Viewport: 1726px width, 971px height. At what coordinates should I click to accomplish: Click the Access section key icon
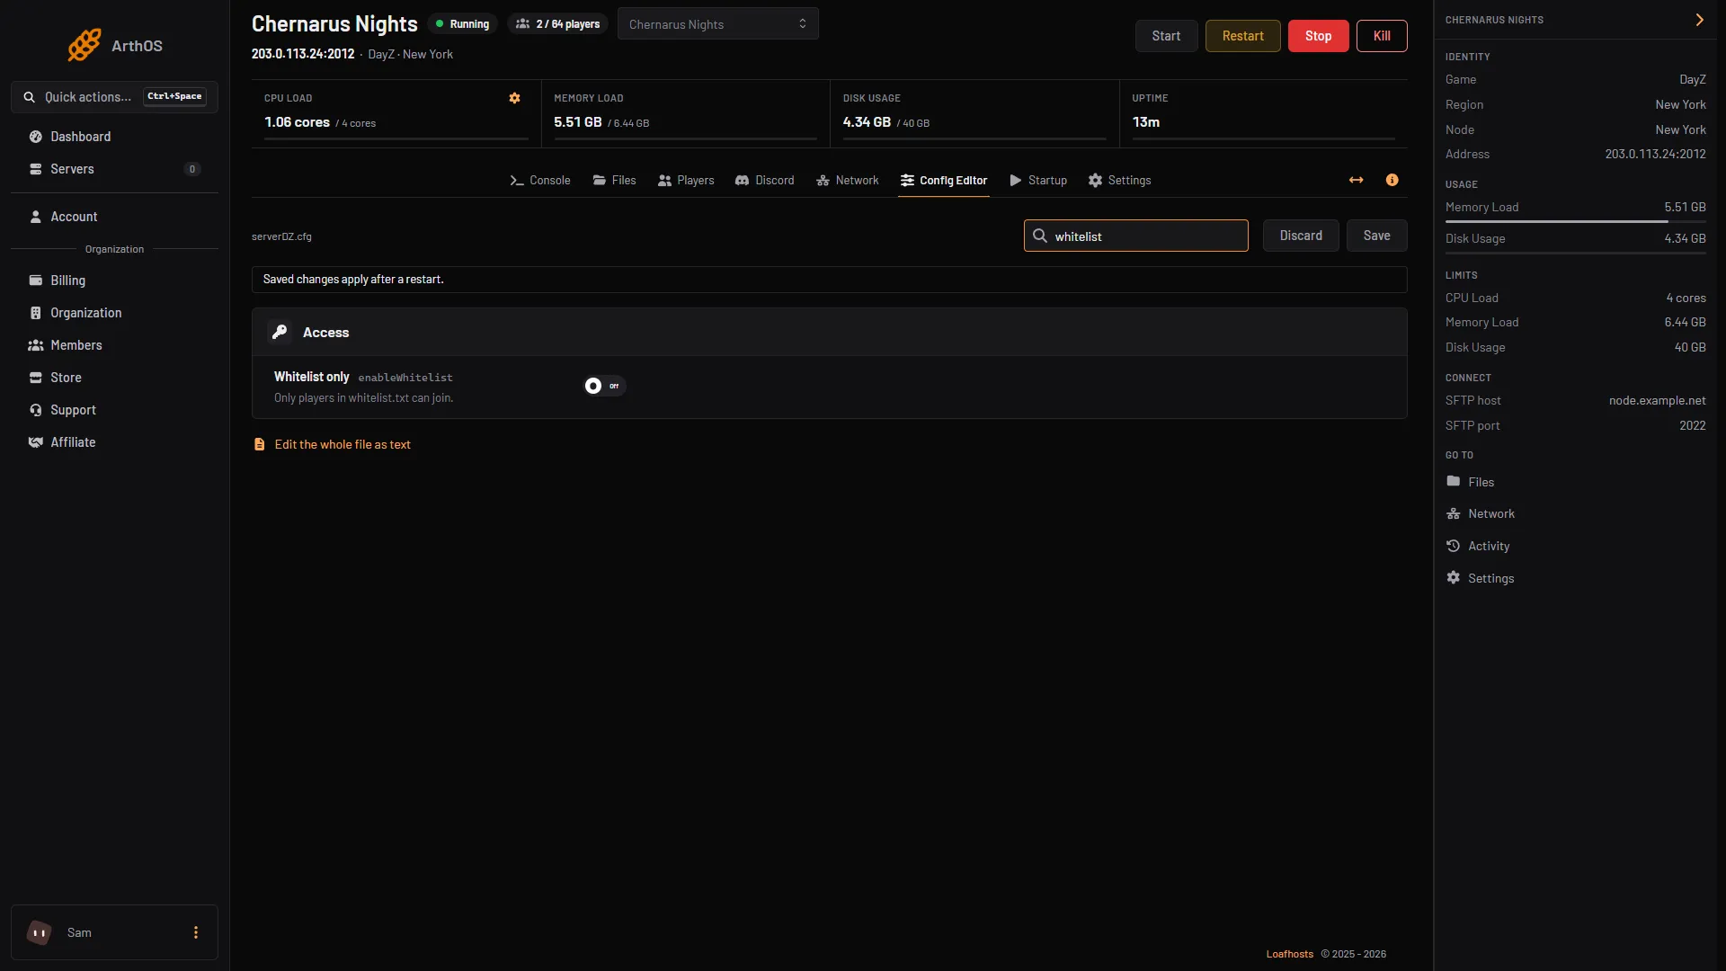coord(280,332)
